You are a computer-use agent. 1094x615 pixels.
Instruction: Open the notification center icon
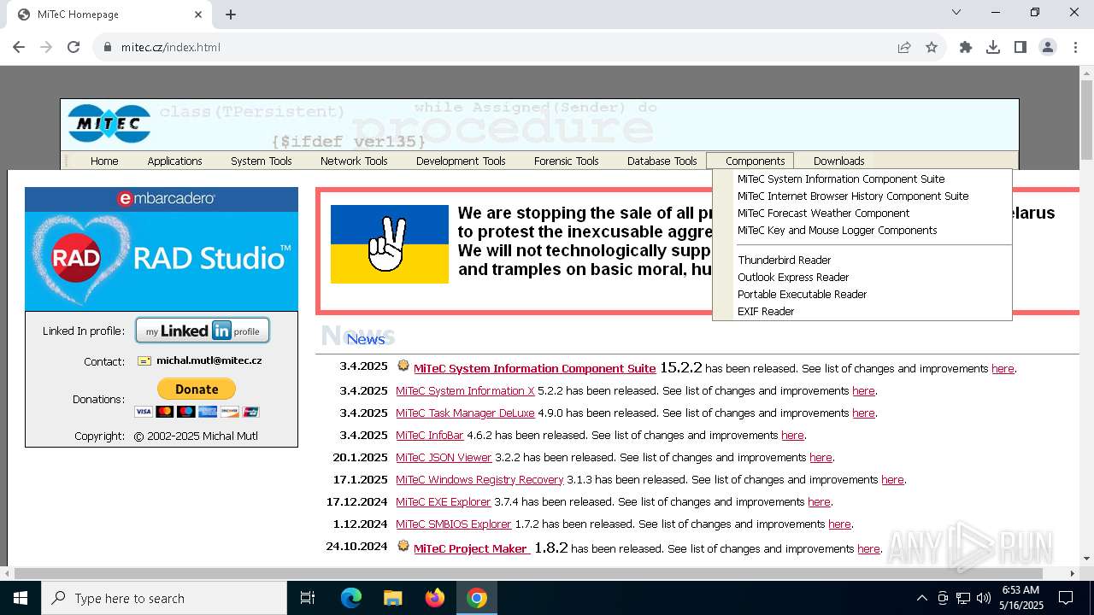tap(1066, 598)
